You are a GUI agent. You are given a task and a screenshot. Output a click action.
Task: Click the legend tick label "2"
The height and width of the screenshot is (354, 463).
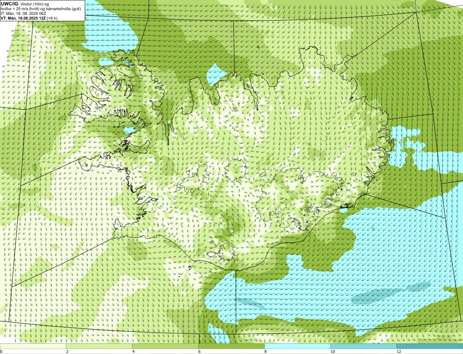[x=67, y=351]
